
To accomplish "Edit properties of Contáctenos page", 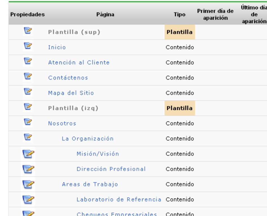I will pyautogui.click(x=28, y=76).
